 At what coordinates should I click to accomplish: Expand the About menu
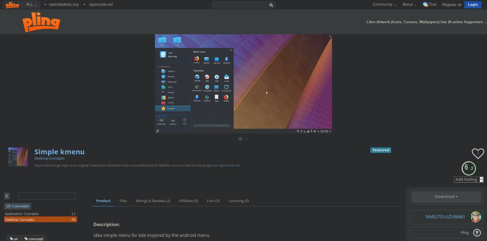point(409,5)
